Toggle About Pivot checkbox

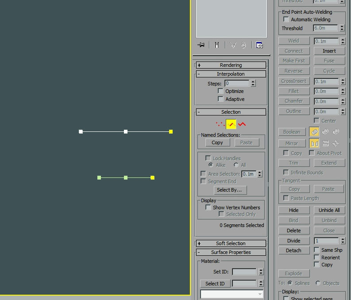[312, 153]
